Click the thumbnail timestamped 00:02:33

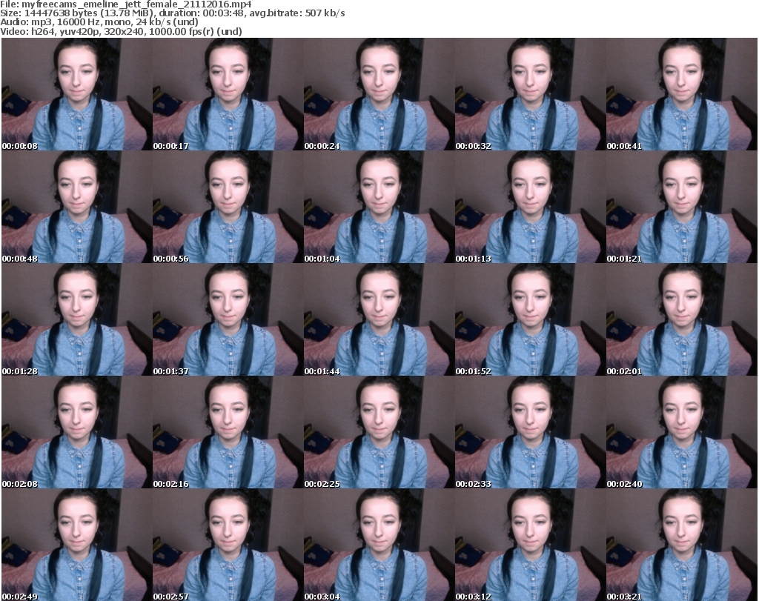click(x=530, y=432)
